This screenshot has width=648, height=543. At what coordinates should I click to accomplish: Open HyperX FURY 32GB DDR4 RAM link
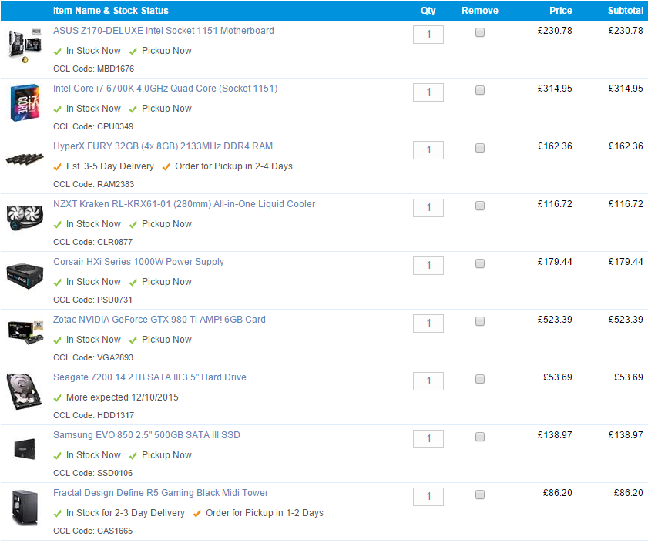tap(163, 146)
